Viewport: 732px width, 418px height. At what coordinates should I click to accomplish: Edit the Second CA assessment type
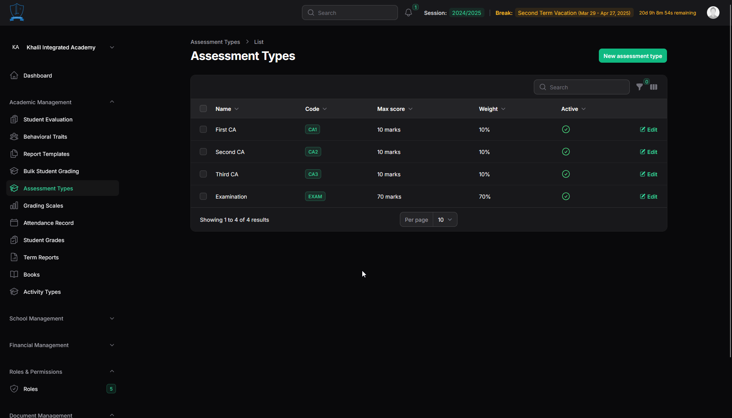(649, 152)
